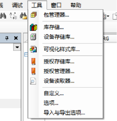Viewport: 117px width, 121px height.
Task: Click the magnifier page icon beside 设备读取器
Action: pos(33,81)
